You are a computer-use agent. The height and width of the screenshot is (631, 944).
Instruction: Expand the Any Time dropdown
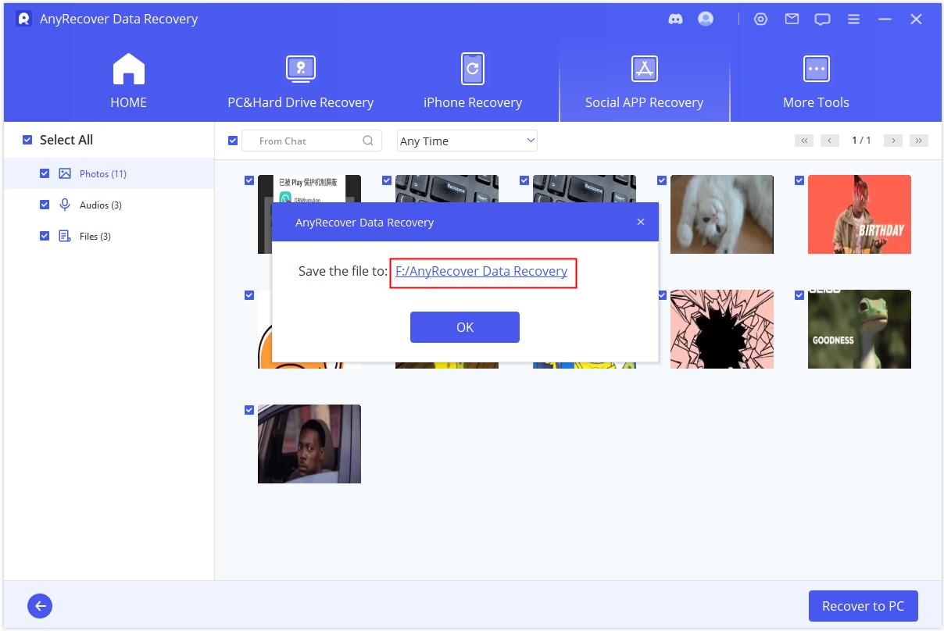(467, 141)
